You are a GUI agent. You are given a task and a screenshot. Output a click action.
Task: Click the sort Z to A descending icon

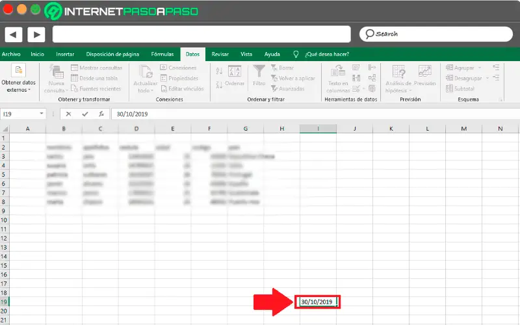(x=219, y=85)
